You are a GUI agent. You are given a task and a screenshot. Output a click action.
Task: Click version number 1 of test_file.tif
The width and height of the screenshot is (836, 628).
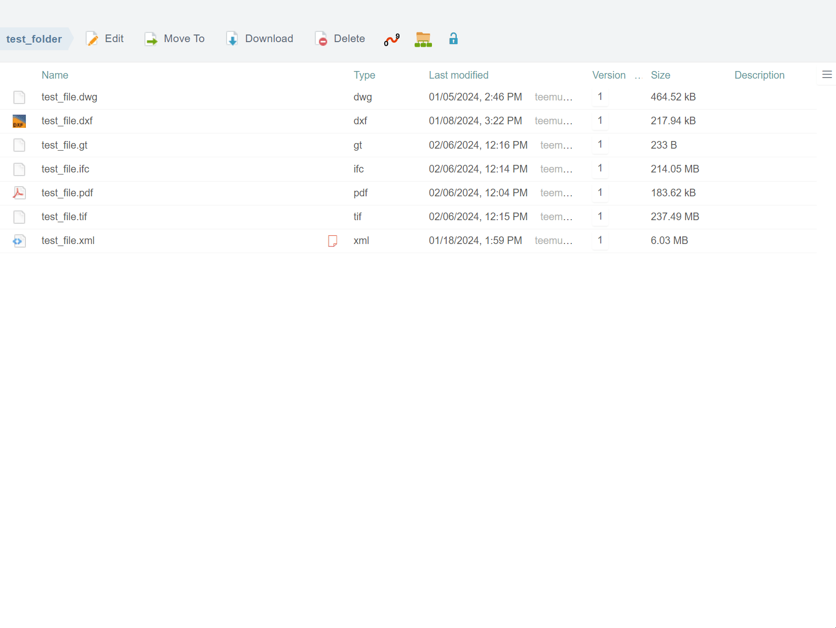click(x=600, y=216)
